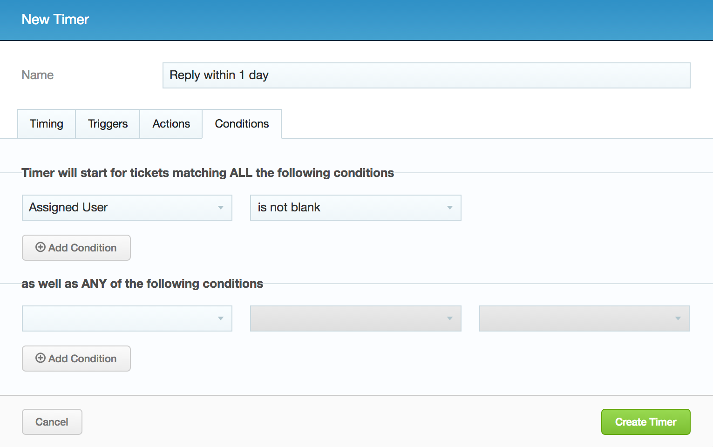The height and width of the screenshot is (447, 713).
Task: Cancel the new timer dialog
Action: [52, 422]
